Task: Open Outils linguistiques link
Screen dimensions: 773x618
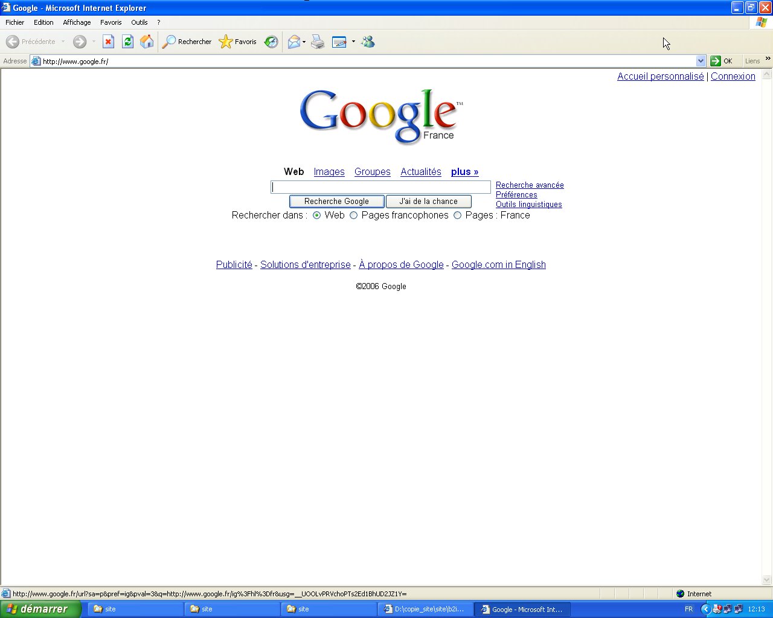Action: pyautogui.click(x=528, y=205)
